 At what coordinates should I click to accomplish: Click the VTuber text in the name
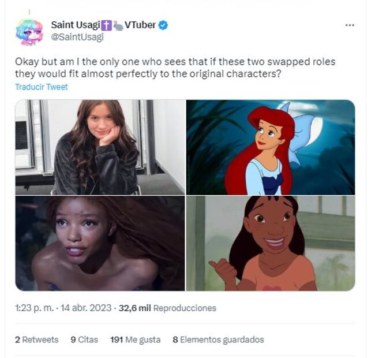coord(140,25)
